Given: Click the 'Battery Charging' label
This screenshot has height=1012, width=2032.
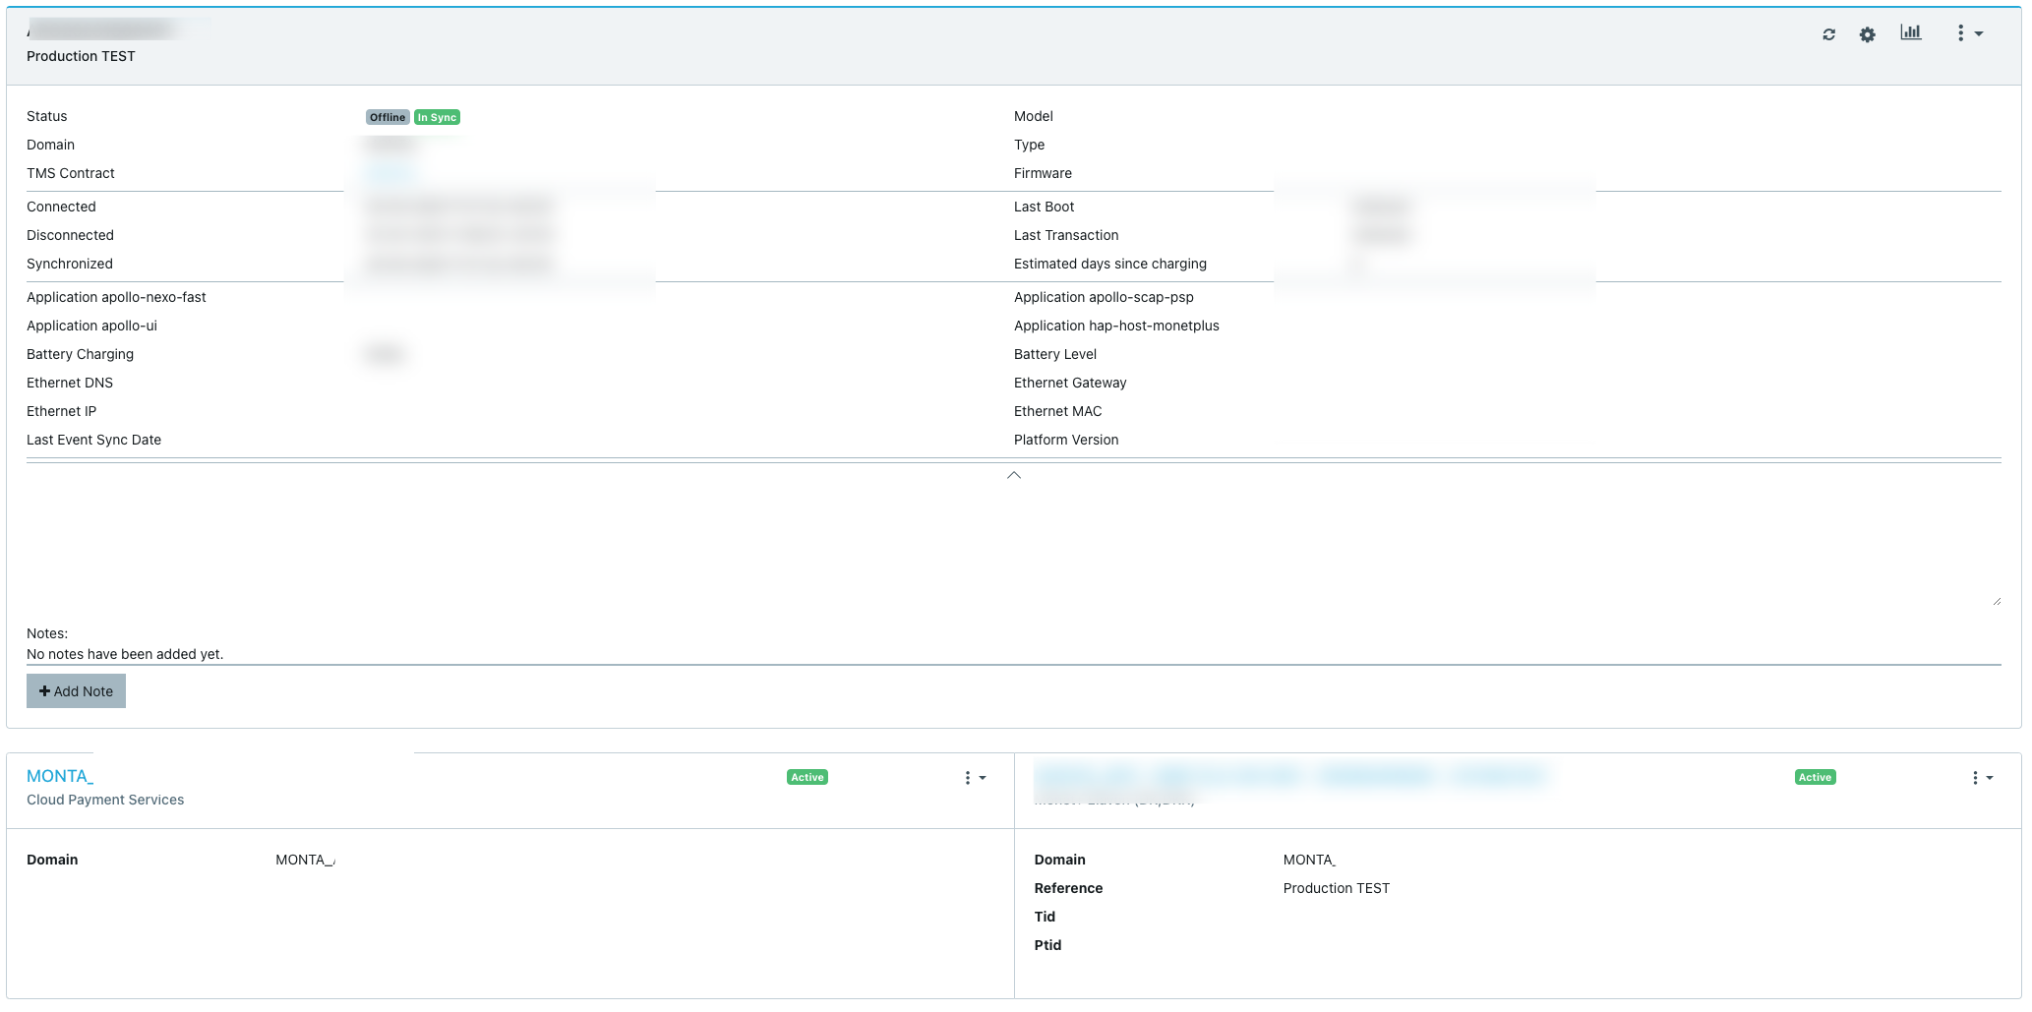Looking at the screenshot, I should (80, 354).
